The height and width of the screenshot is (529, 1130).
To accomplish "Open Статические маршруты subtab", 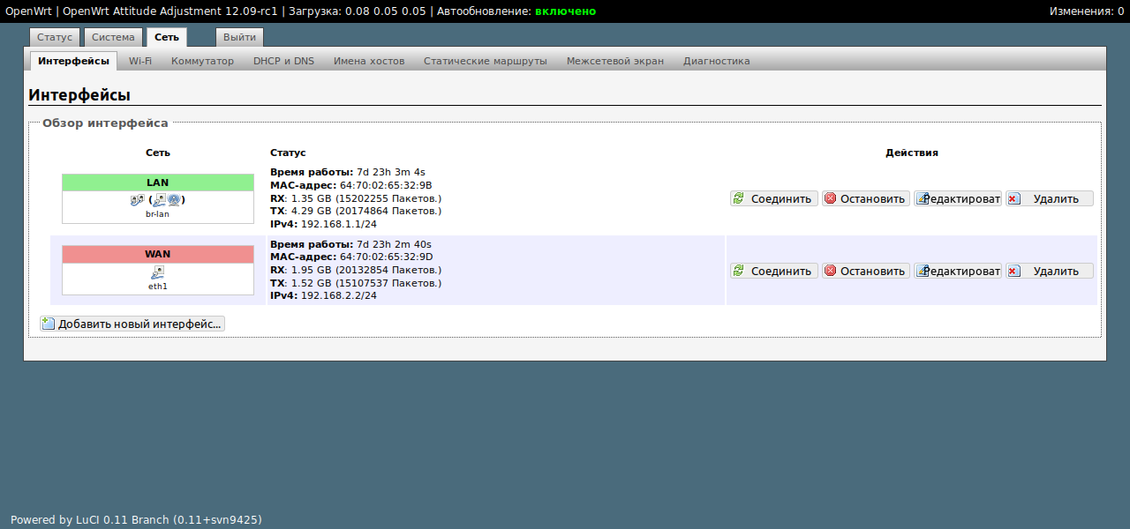I will point(486,61).
